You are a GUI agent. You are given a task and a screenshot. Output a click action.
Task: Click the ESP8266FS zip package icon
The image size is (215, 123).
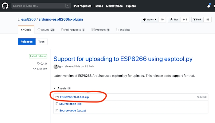[x=57, y=97]
